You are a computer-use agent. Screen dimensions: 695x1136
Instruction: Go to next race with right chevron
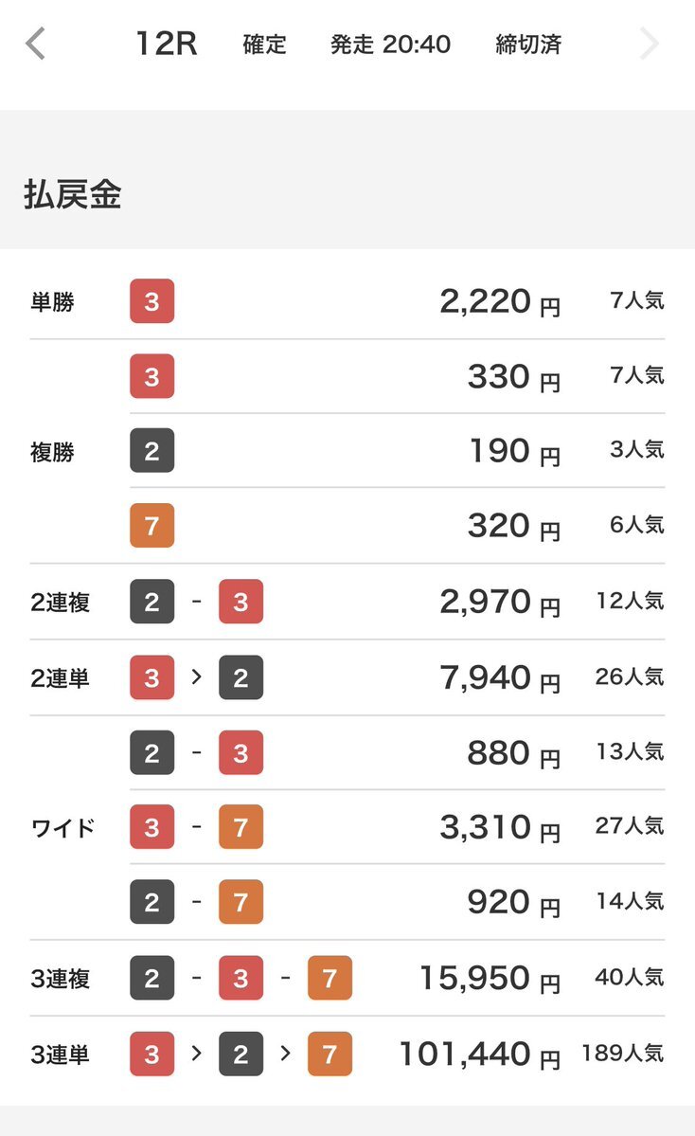coord(650,44)
